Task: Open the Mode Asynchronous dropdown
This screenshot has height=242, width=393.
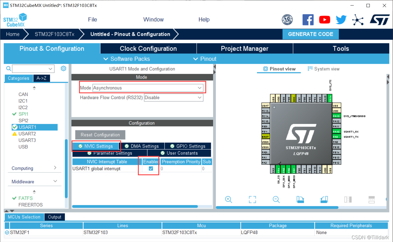Action: [x=148, y=88]
